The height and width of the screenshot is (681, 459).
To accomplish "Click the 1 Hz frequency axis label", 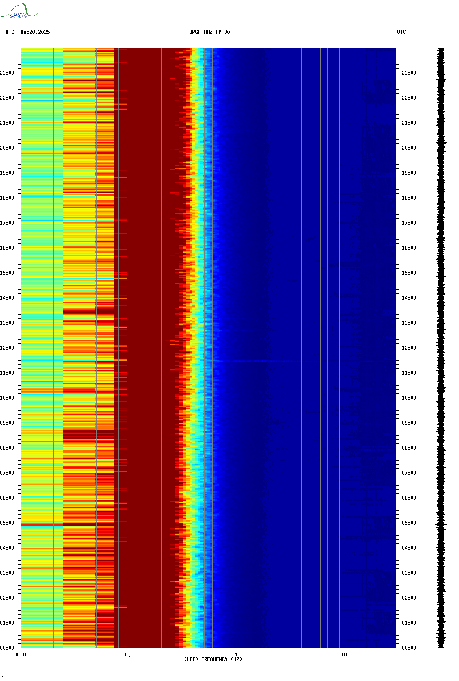I will (237, 655).
